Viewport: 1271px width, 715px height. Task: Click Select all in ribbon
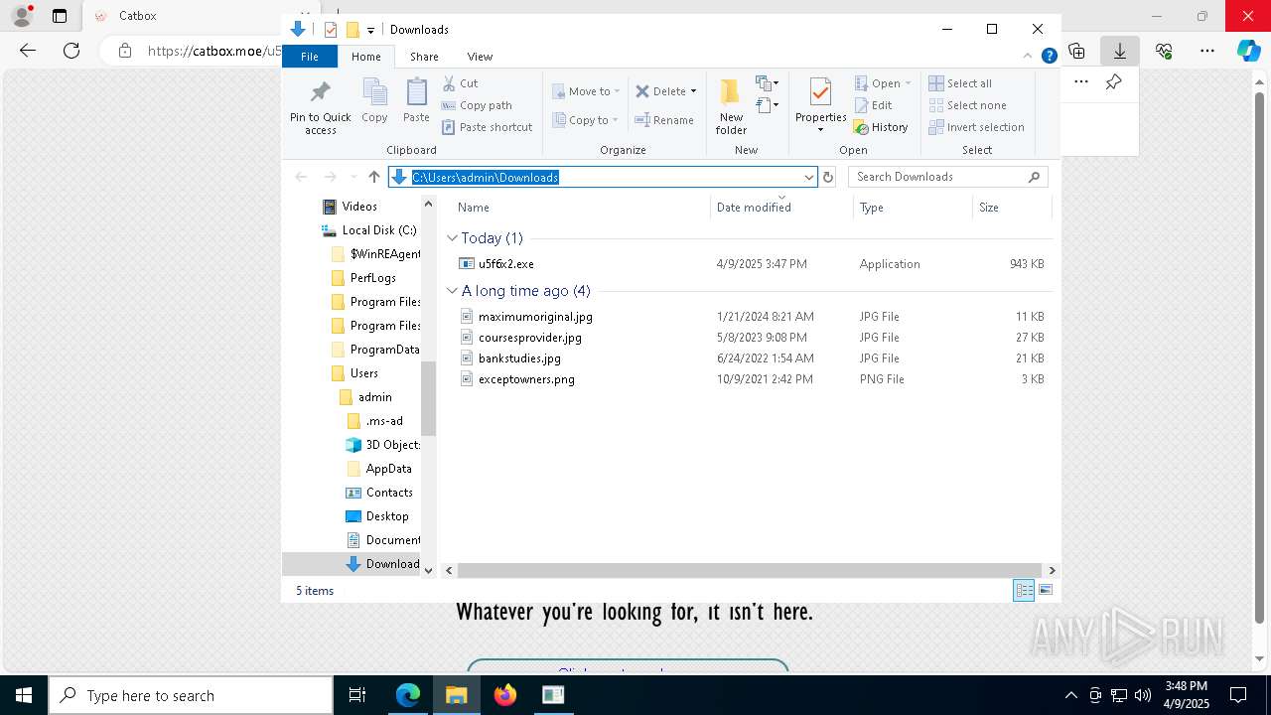960,83
